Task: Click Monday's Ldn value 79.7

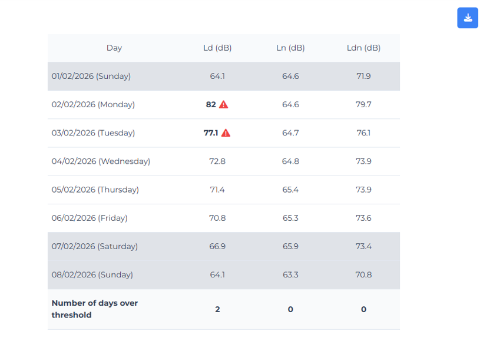Action: 363,105
